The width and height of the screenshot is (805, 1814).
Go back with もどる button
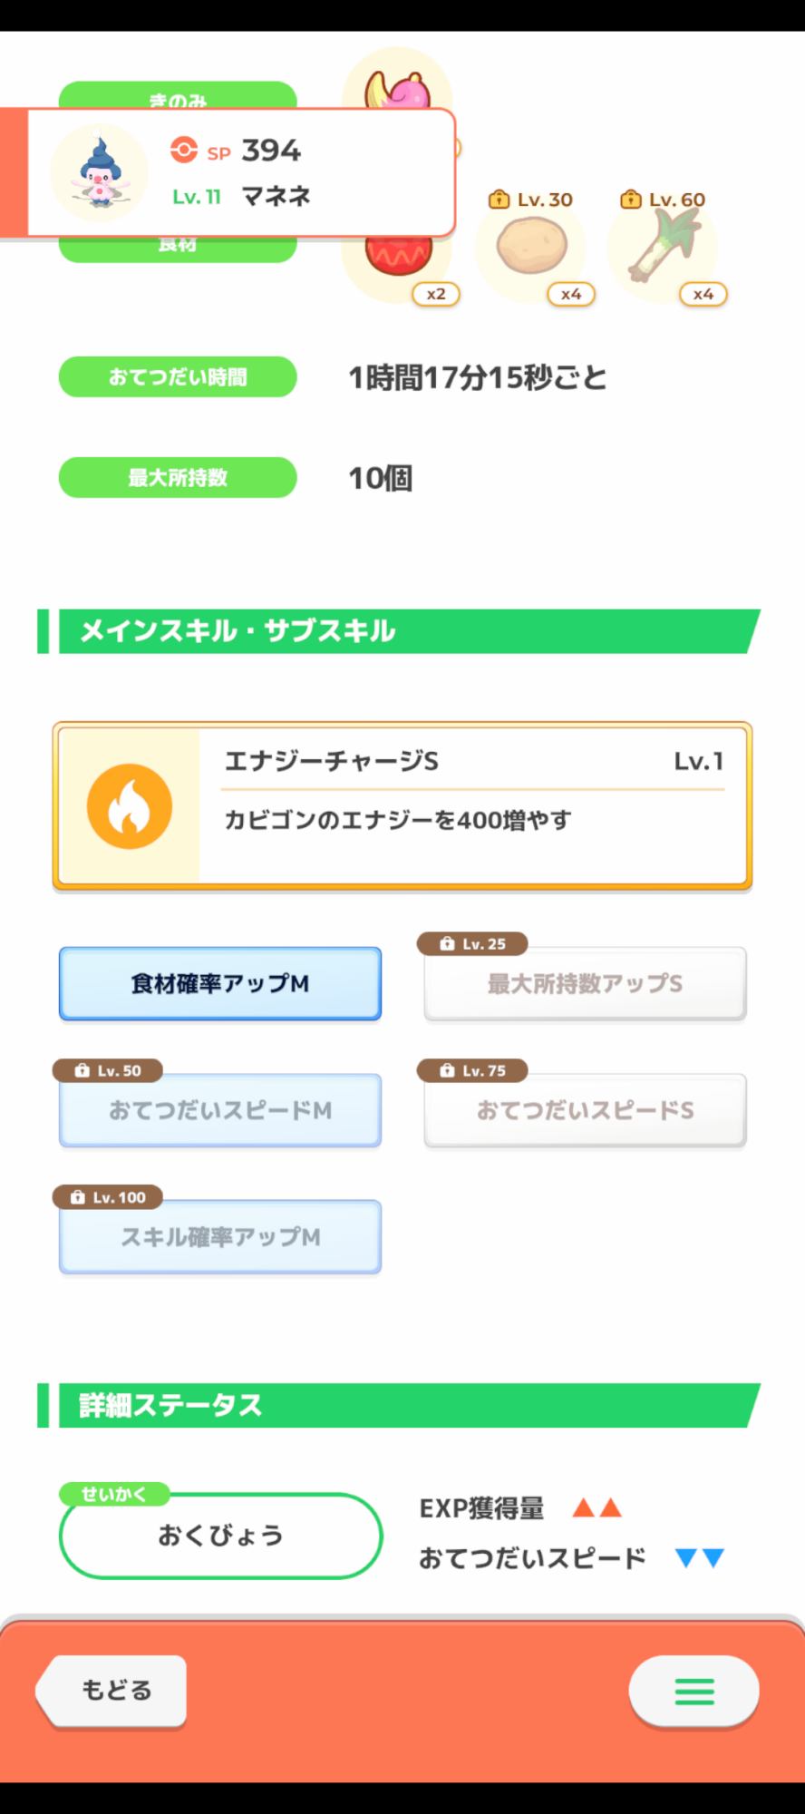112,1691
